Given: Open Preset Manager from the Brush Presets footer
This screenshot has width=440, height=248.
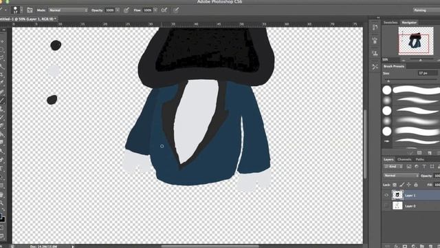Looking at the screenshot, I should 419,153.
